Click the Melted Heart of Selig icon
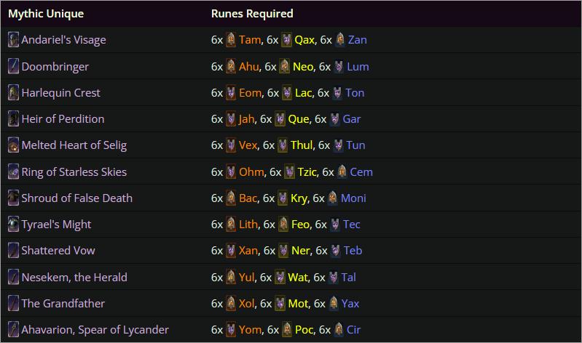The width and height of the screenshot is (582, 343). click(13, 145)
